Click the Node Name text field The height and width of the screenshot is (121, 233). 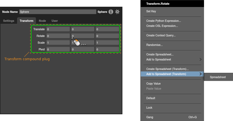coord(58,12)
